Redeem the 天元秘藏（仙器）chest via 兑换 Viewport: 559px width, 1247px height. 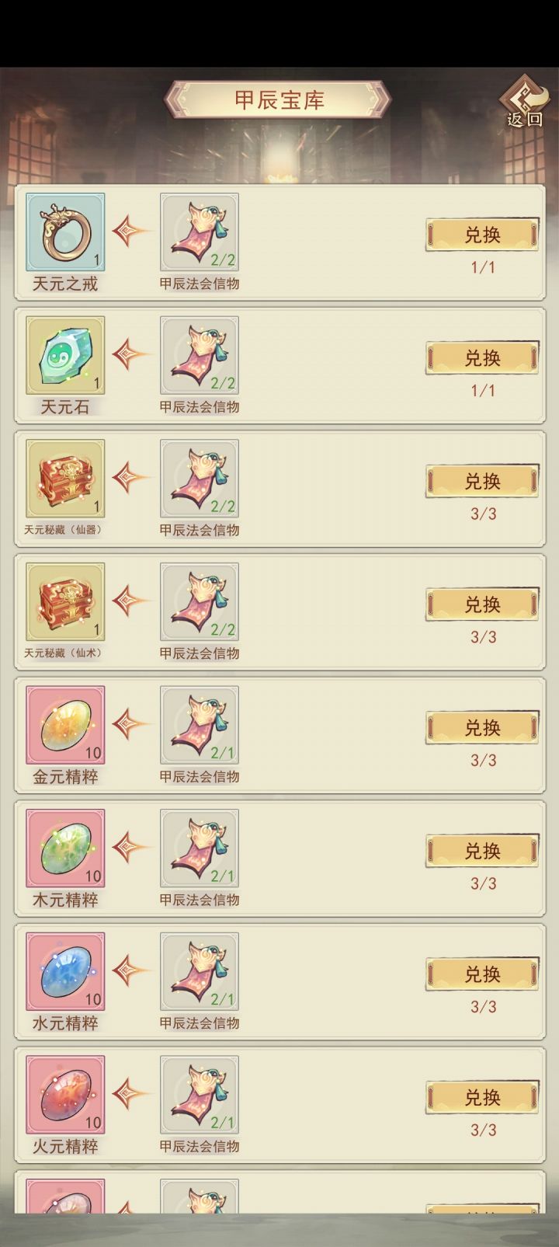482,482
